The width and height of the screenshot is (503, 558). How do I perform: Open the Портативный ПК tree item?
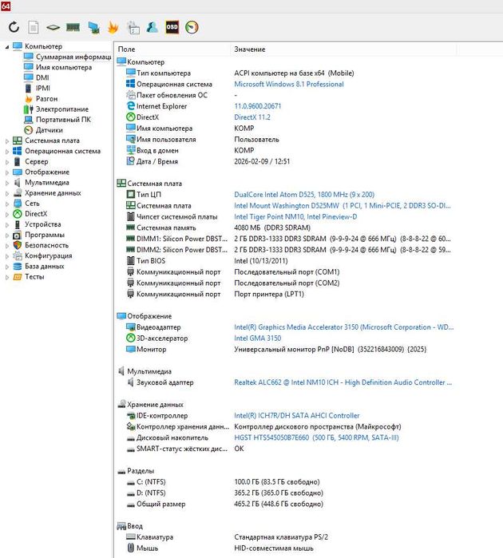point(63,120)
